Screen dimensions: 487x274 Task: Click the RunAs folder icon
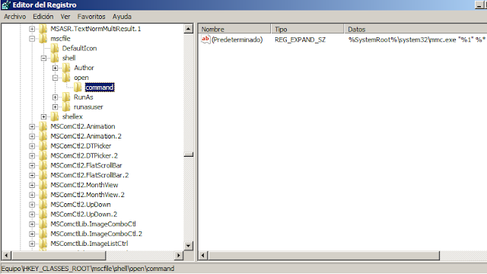(66, 97)
